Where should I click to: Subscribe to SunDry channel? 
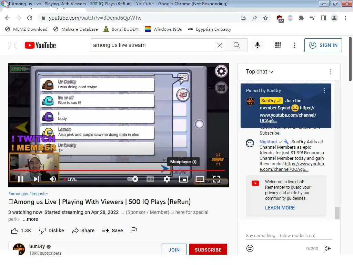pyautogui.click(x=208, y=249)
